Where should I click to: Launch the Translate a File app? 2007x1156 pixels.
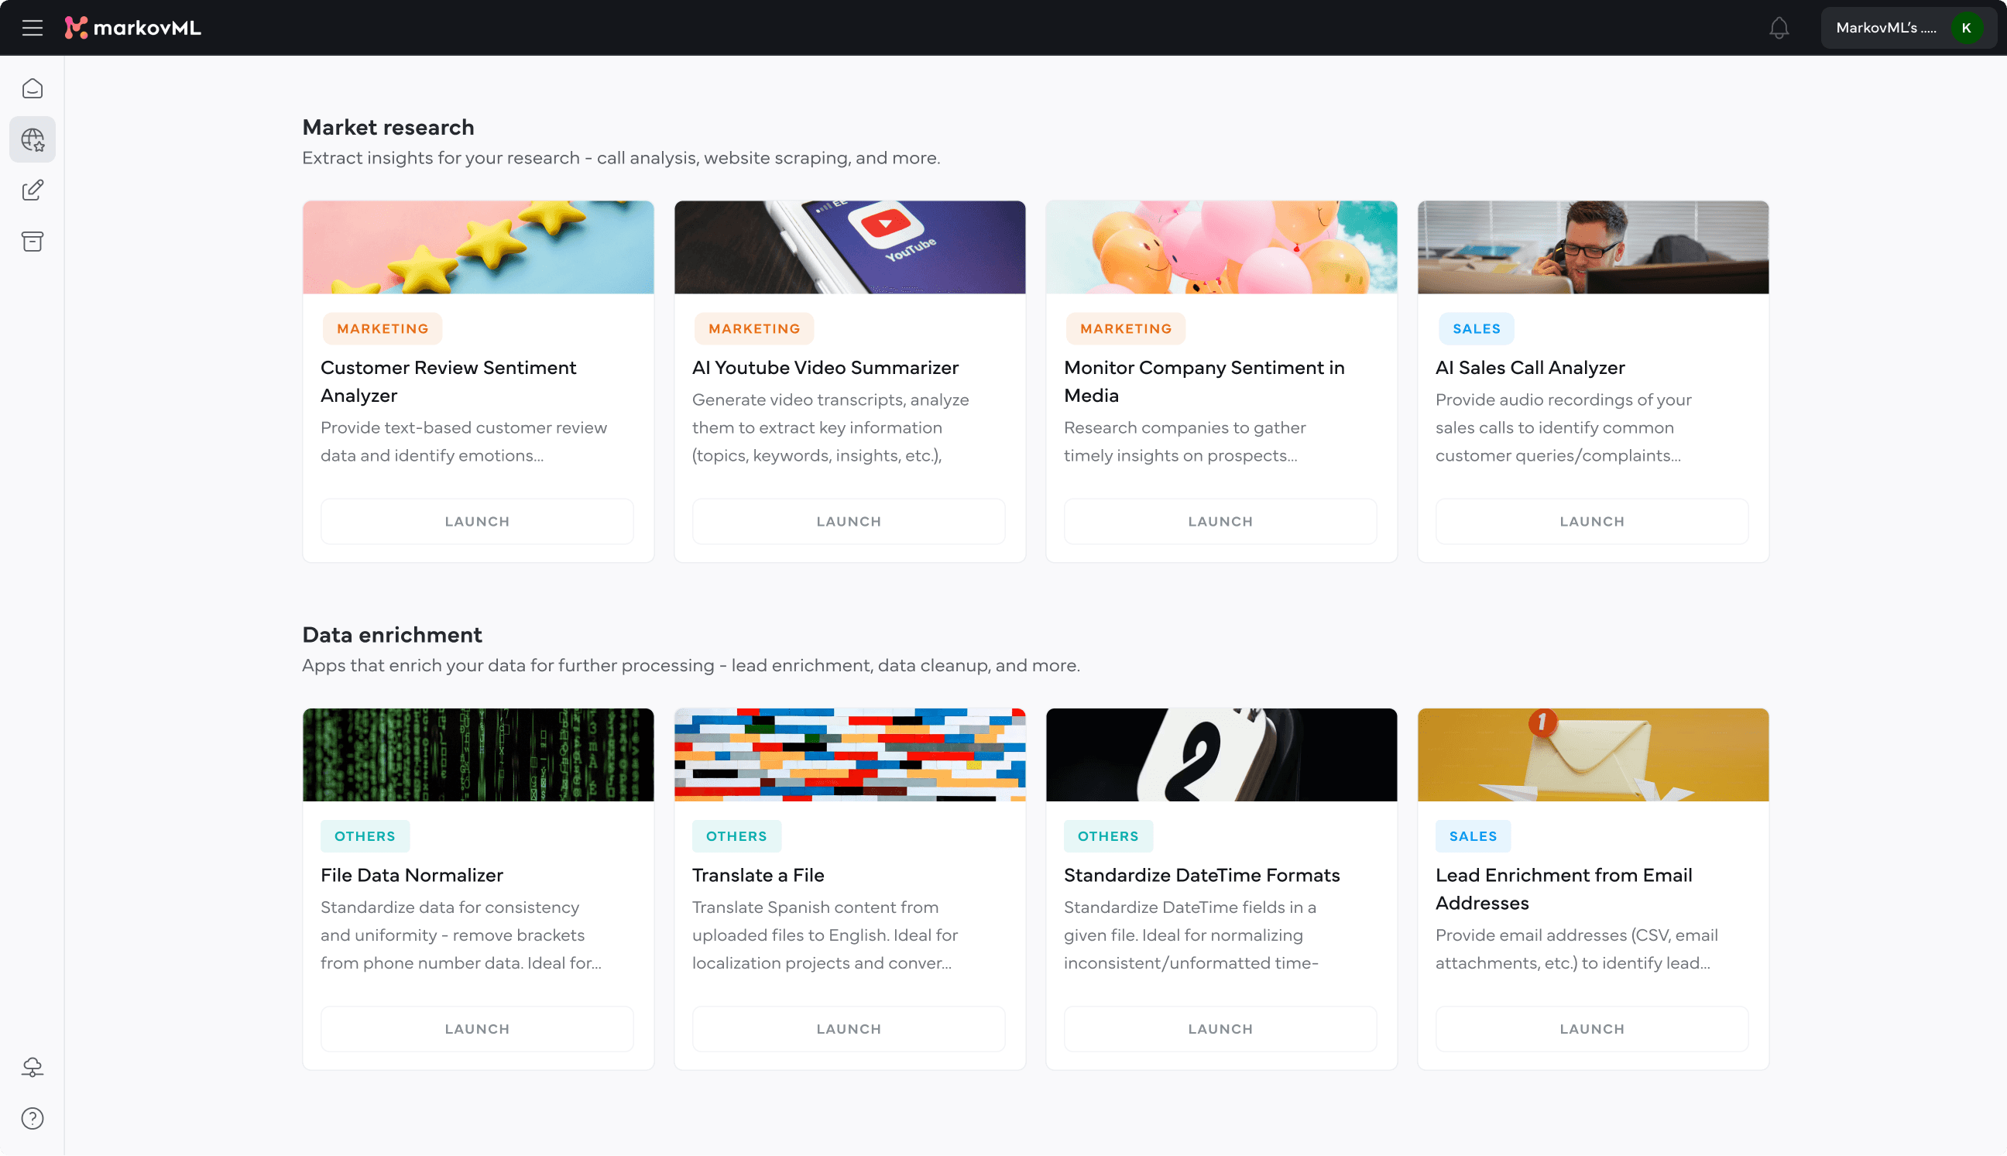(848, 1029)
